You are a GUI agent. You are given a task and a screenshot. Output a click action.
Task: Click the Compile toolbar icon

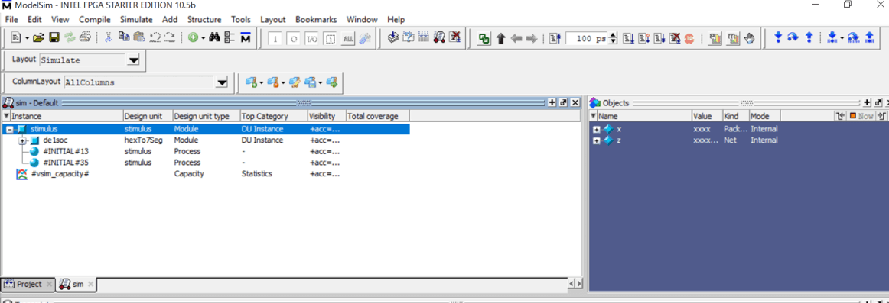(x=393, y=38)
